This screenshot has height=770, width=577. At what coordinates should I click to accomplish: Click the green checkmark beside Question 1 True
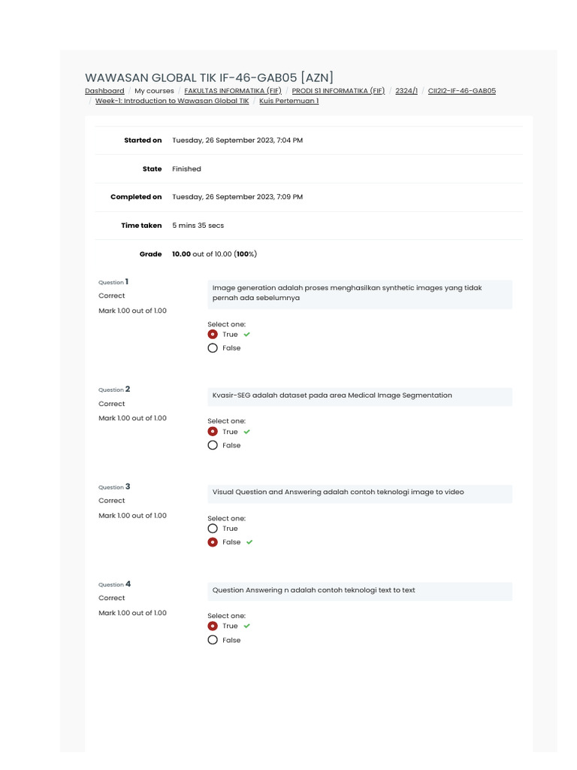pos(247,335)
